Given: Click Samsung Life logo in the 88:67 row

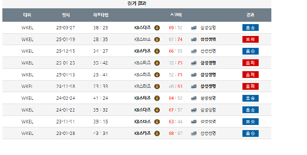Looking at the screenshot, I should (194, 134).
